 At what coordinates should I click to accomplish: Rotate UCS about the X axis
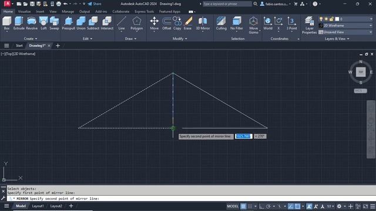pyautogui.click(x=278, y=23)
